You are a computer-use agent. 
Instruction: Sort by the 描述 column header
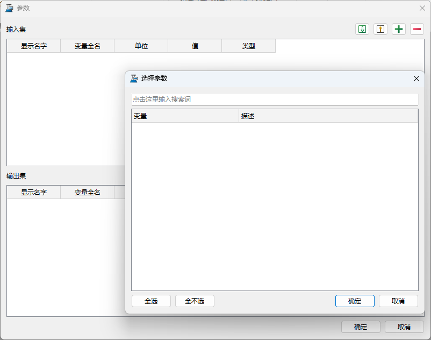point(328,116)
